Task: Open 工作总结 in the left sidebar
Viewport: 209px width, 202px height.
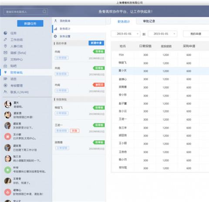Action: tap(26, 40)
